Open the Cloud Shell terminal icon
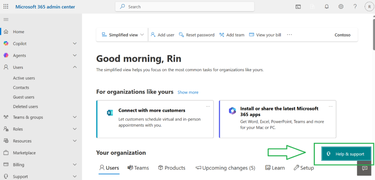This screenshot has height=180, width=375. point(298,7)
